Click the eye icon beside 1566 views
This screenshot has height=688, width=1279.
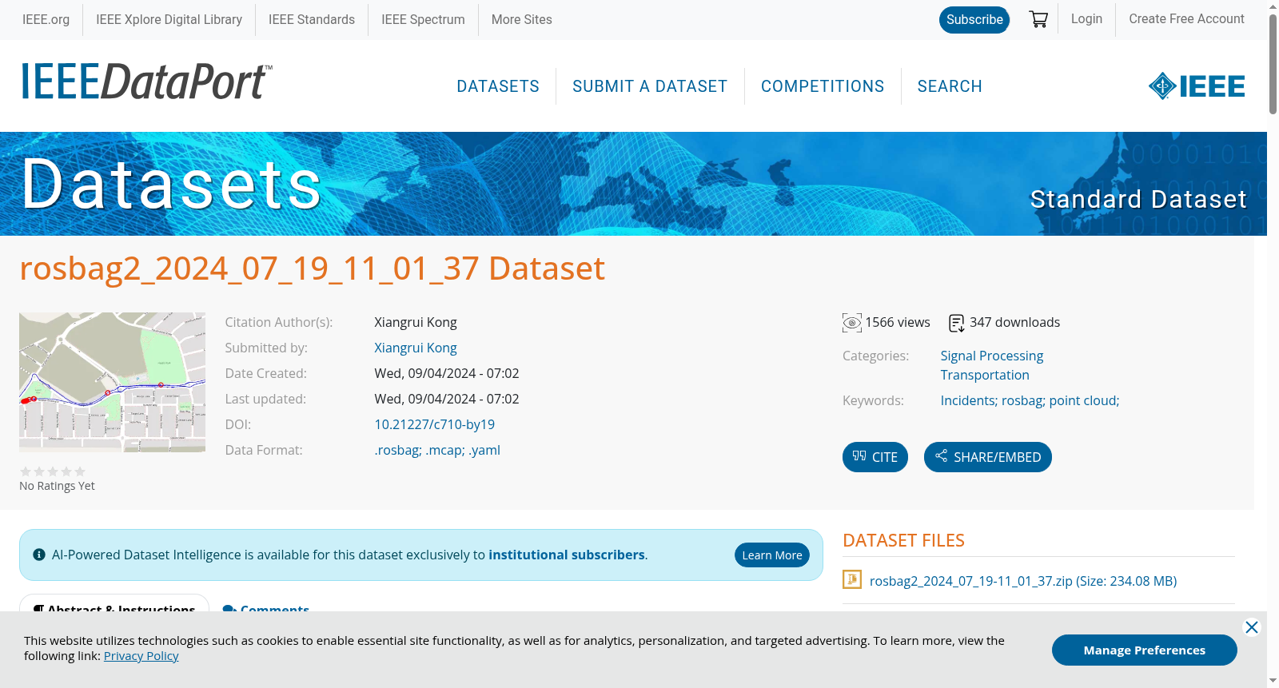pyautogui.click(x=852, y=323)
